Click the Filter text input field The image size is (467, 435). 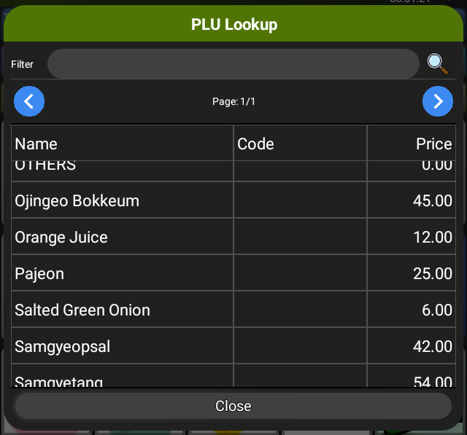(233, 64)
